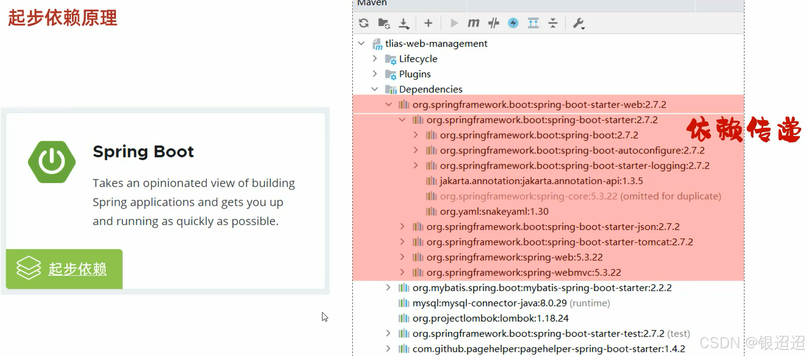The width and height of the screenshot is (807, 356).
Task: Click library icon of jakarta.annotation-api
Action: [x=431, y=181]
